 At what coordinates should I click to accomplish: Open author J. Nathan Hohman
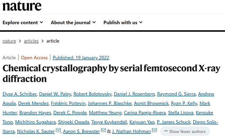click(x=132, y=131)
